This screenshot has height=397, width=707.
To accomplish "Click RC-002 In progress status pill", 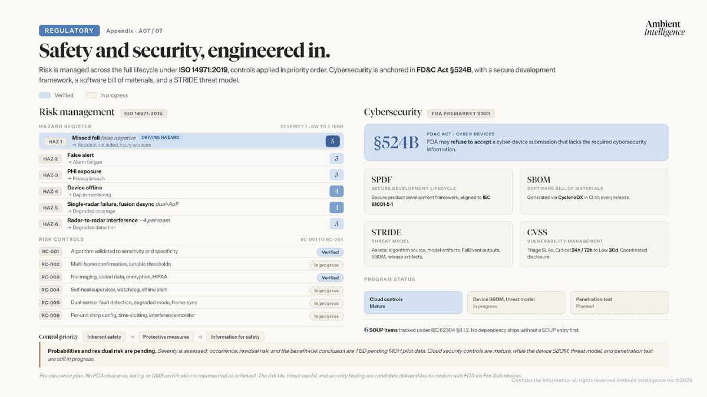I will 326,265.
